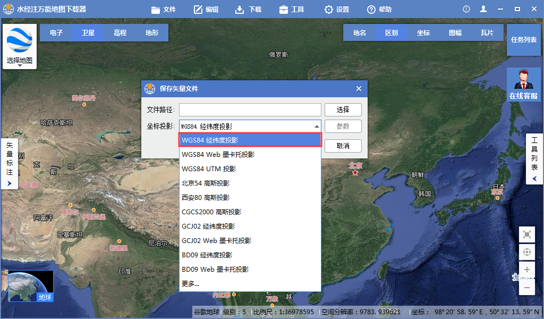Enable the 高程 elevation layer
Screen dimensions: 544x319
coord(120,32)
